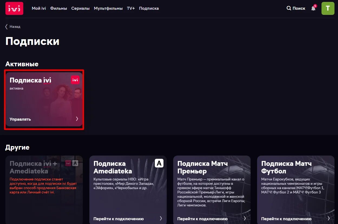Open the Подписка Amediateka card title
The width and height of the screenshot is (338, 224).
pyautogui.click(x=113, y=167)
